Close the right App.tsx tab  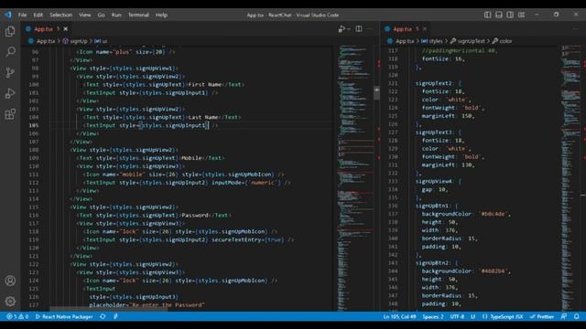tap(425, 28)
